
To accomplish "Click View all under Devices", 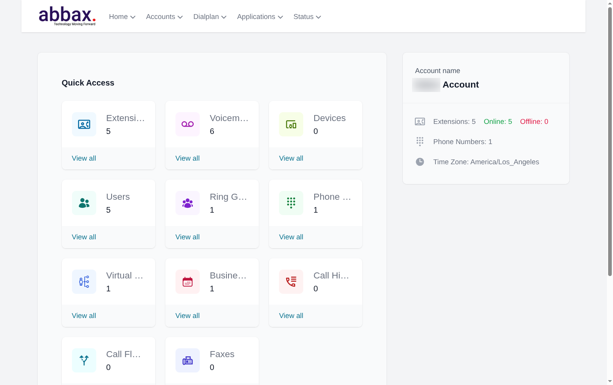I will pyautogui.click(x=291, y=158).
